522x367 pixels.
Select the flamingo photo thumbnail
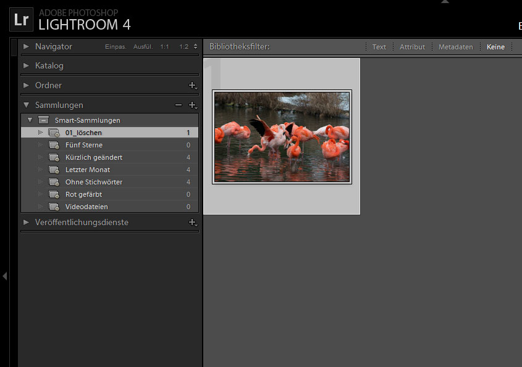click(x=282, y=137)
